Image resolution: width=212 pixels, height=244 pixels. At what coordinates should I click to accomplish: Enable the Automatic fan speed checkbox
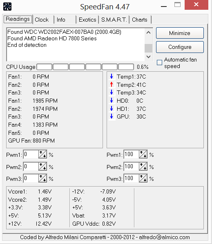159,63
